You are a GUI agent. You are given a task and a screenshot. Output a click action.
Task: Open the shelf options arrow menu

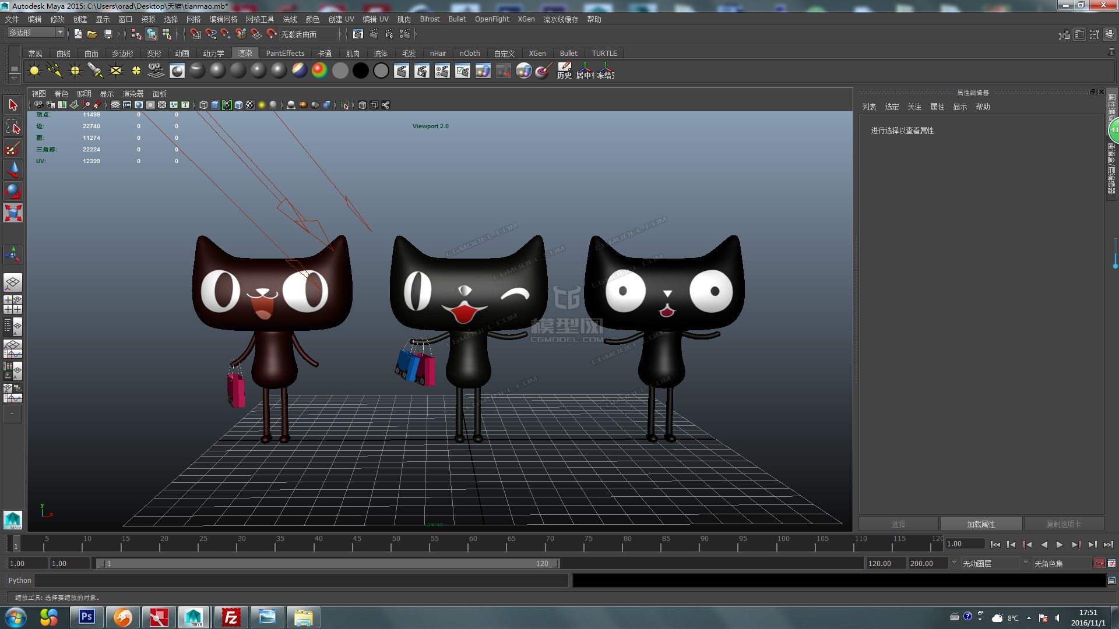(x=14, y=78)
